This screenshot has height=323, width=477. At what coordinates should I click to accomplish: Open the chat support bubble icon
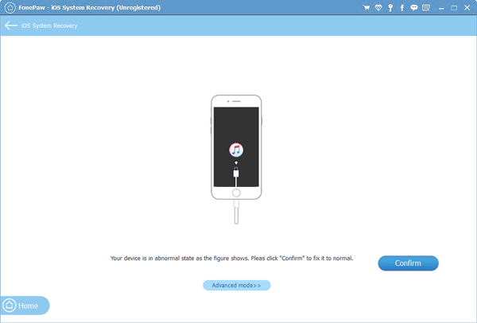tap(413, 8)
